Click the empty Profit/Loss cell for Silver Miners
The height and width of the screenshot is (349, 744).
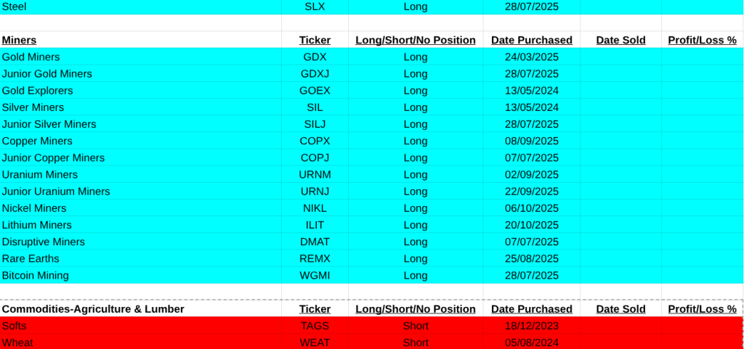coord(702,107)
